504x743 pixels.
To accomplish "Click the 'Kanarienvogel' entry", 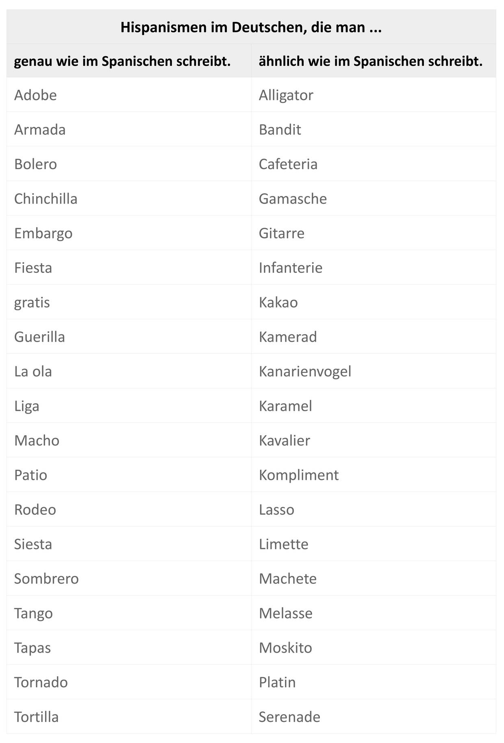I will (x=305, y=371).
